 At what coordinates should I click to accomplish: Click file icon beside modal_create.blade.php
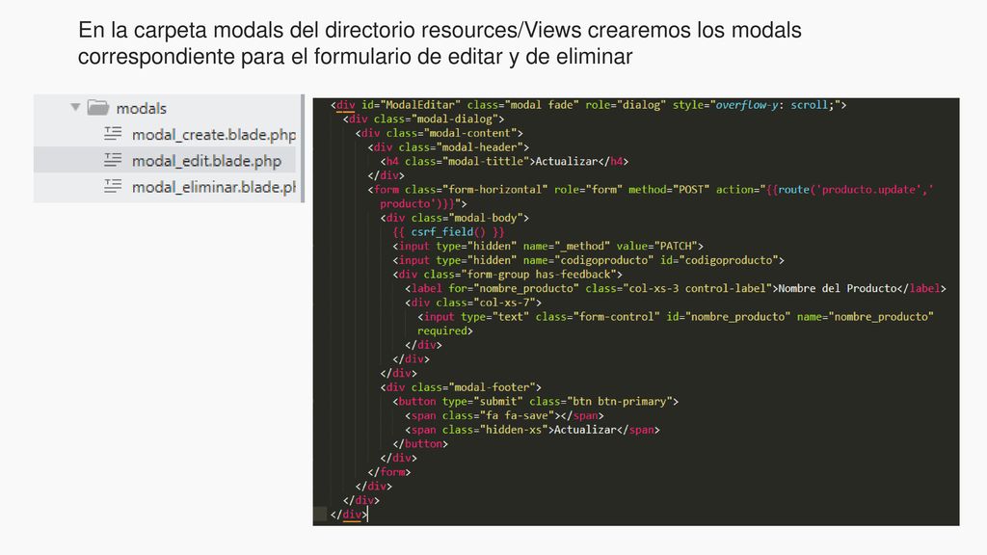[113, 133]
